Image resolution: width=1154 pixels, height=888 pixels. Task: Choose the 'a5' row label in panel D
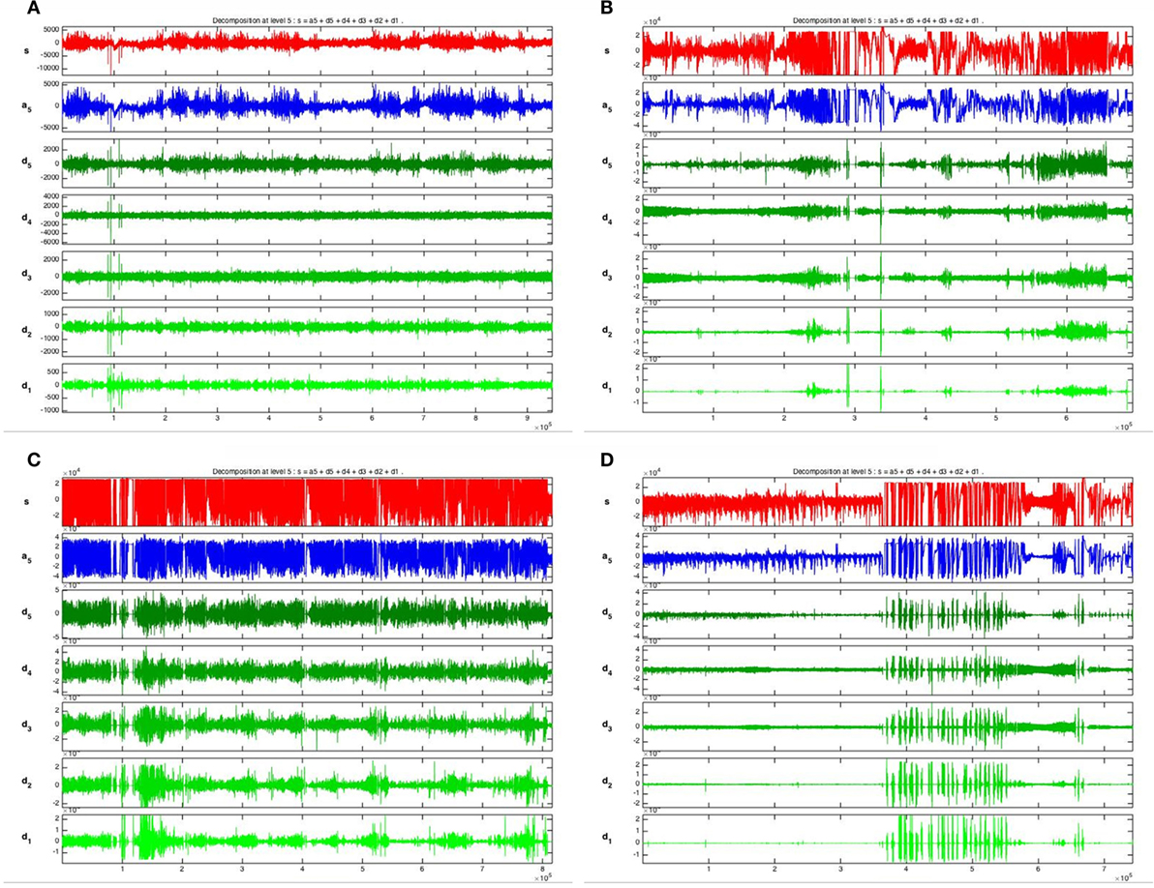pos(606,557)
